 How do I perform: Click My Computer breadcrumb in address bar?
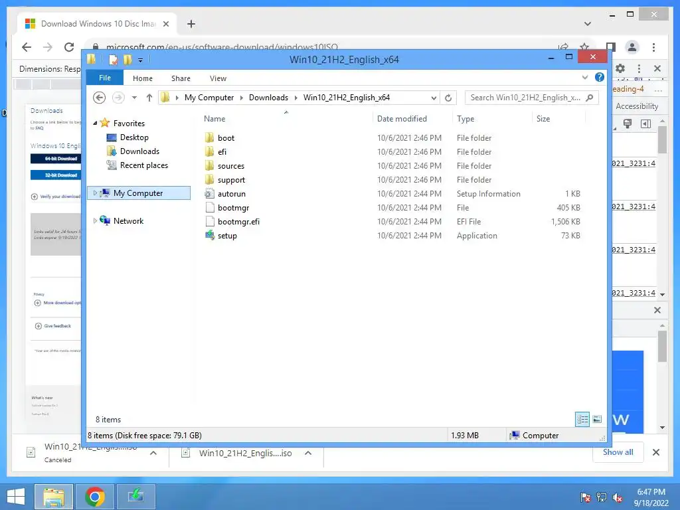[209, 98]
